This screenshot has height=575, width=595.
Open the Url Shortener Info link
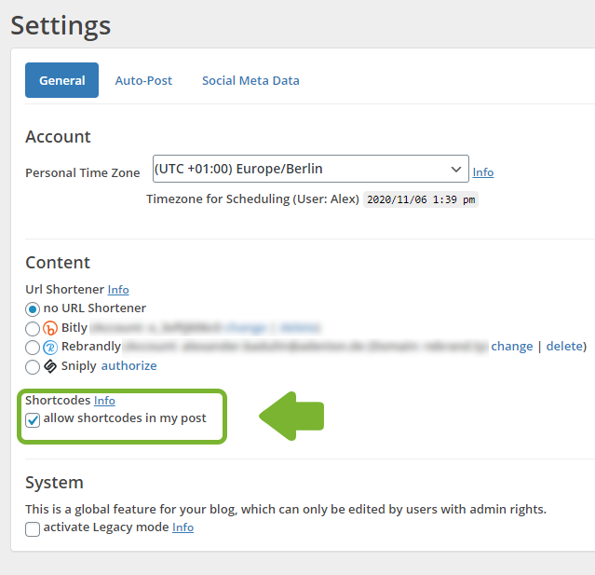point(118,290)
